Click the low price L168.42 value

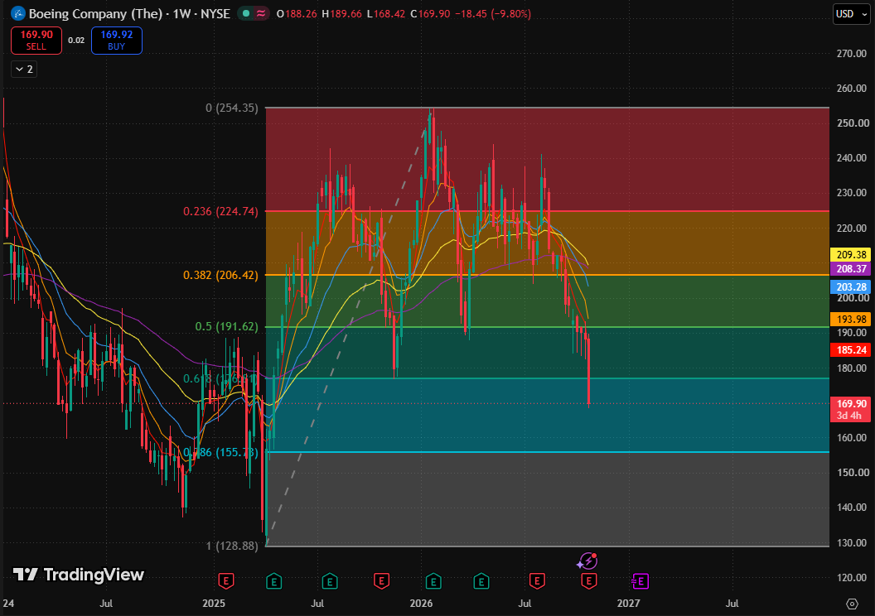tap(386, 13)
